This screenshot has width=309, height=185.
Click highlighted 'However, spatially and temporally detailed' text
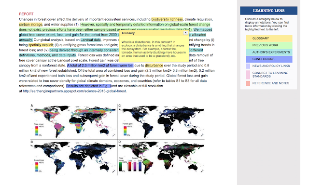(145, 25)
